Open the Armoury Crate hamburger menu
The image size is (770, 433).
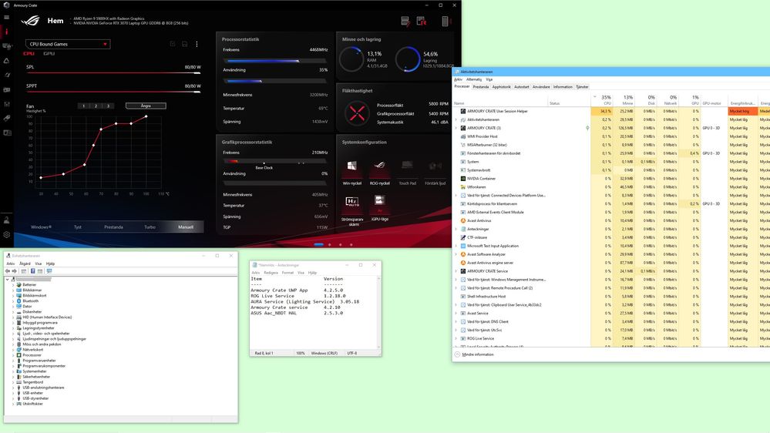[6, 17]
